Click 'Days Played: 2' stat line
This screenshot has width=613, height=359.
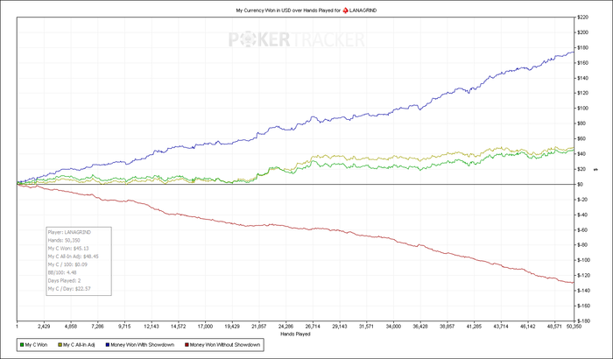[x=65, y=280]
